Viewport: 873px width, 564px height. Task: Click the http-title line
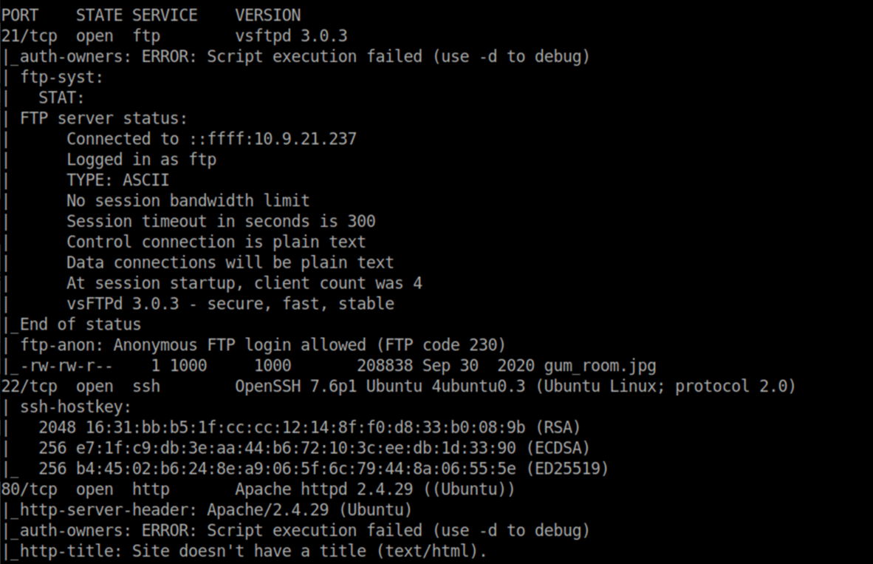coord(253,551)
